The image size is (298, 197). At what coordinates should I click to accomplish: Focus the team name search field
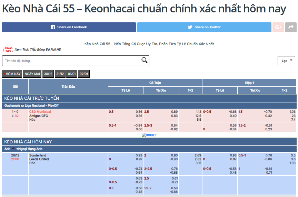tap(71, 61)
